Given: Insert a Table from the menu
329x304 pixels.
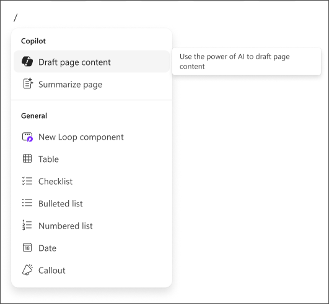Looking at the screenshot, I should (92, 159).
